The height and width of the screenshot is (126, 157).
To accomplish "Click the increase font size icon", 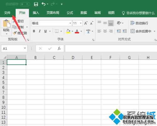I will [86, 23].
